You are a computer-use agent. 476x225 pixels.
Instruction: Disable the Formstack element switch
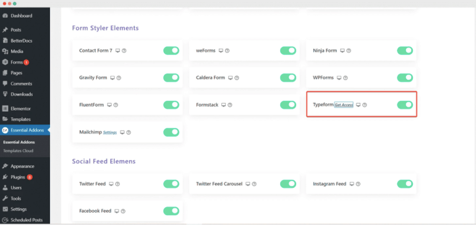[x=288, y=105]
